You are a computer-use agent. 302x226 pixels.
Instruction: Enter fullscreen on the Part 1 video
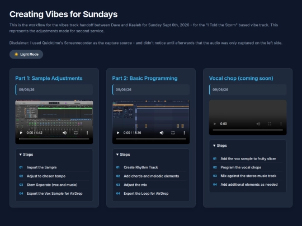pos(76,133)
